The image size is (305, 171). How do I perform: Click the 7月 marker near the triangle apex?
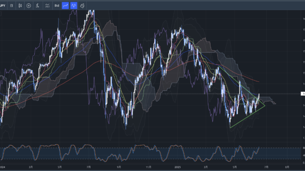266,167
